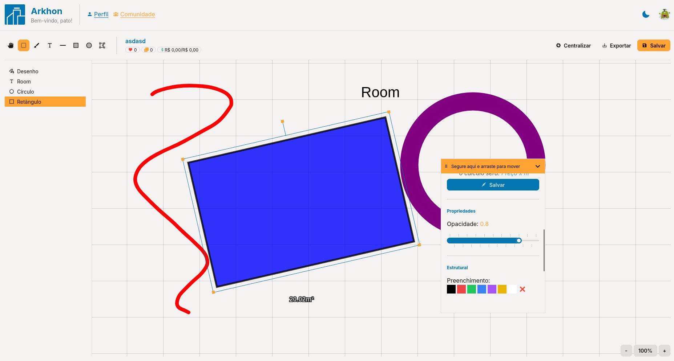Select the circle shape tool

tap(89, 45)
